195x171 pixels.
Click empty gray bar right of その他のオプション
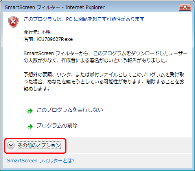tap(129, 145)
